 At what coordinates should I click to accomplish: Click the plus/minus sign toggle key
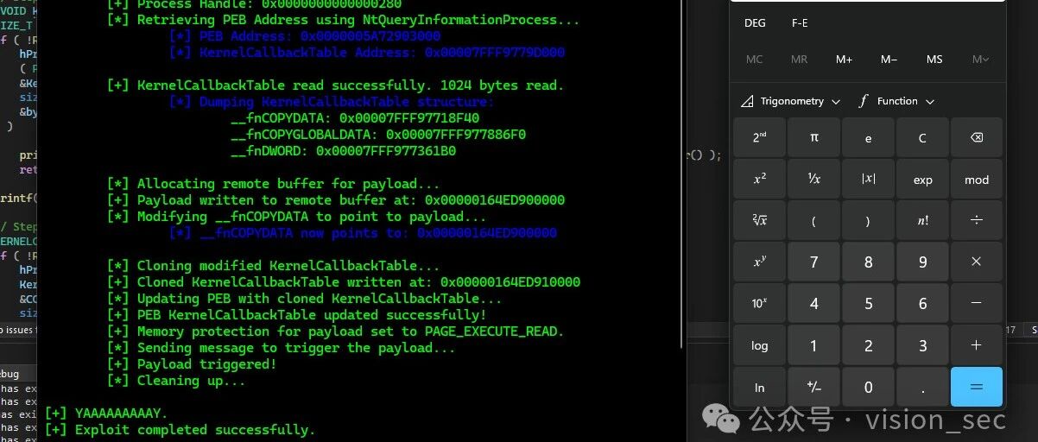(814, 387)
